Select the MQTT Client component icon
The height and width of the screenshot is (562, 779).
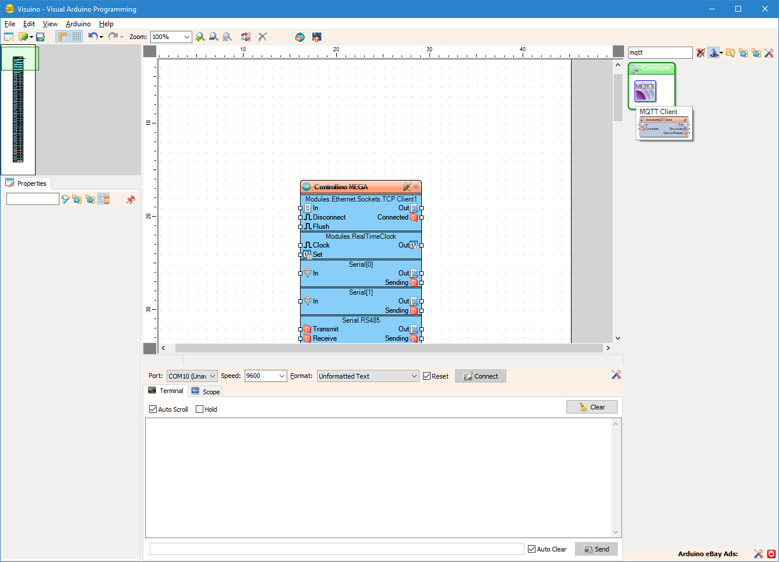(645, 91)
